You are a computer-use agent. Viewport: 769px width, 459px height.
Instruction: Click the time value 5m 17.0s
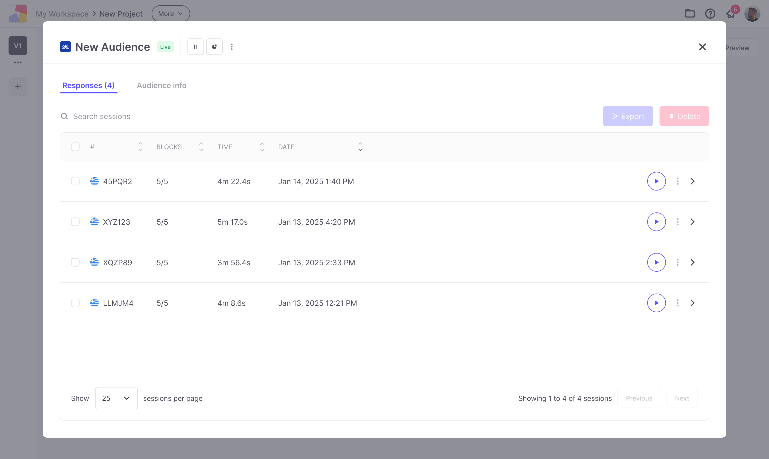tap(232, 222)
